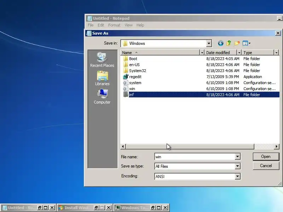This screenshot has height=212, width=283.
Task: Click the scrollbar left arrow
Action: 123,147
